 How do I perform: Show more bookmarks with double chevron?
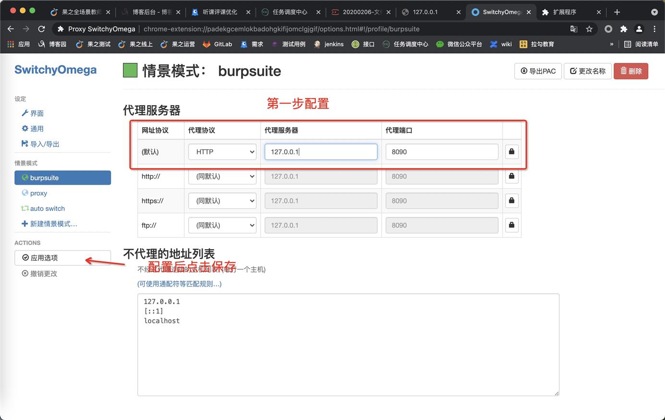pos(611,44)
